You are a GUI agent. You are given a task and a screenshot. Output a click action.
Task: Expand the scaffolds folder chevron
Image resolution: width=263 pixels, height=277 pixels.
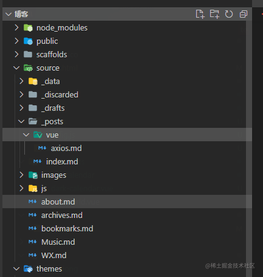[16, 54]
